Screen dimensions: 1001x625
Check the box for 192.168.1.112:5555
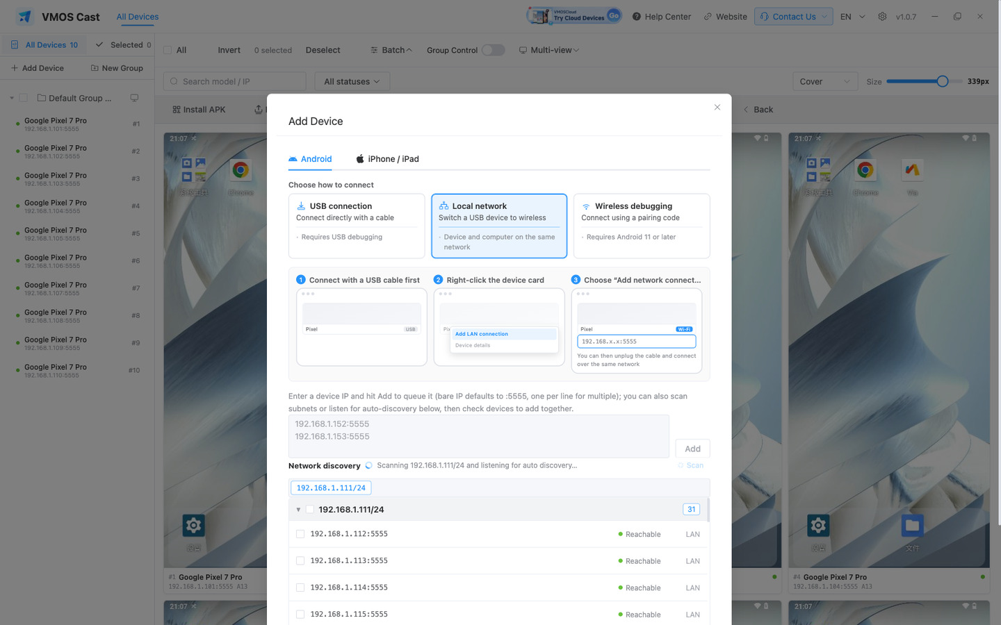tap(300, 534)
